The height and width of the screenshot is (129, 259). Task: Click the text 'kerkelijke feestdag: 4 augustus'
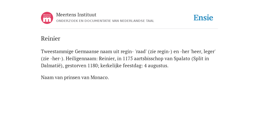click(135, 66)
